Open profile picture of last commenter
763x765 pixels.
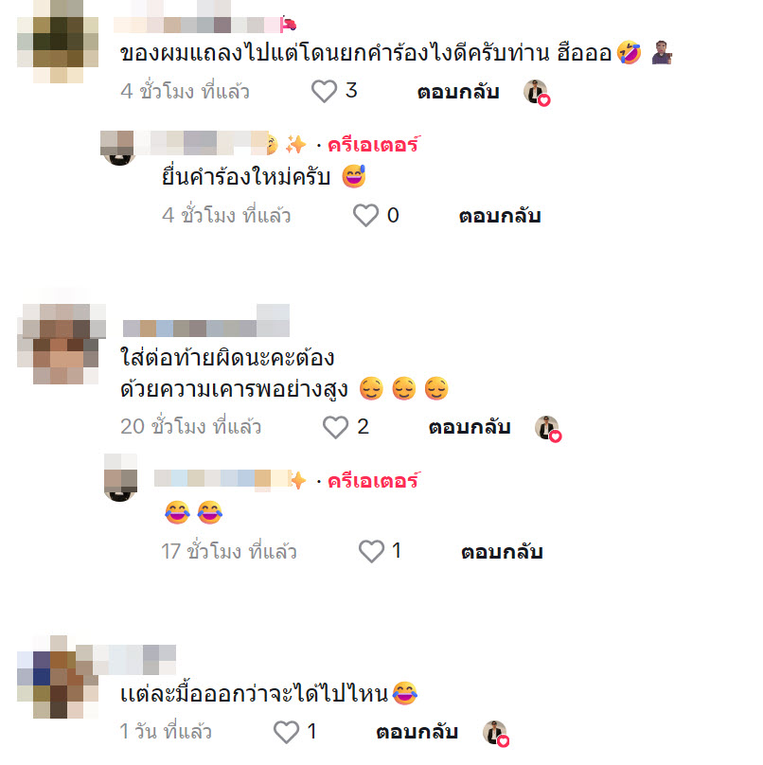58,678
